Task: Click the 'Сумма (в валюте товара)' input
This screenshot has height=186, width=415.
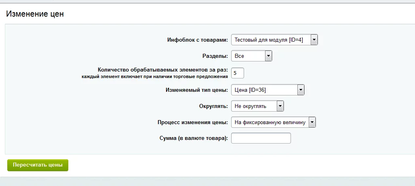Action: point(261,138)
